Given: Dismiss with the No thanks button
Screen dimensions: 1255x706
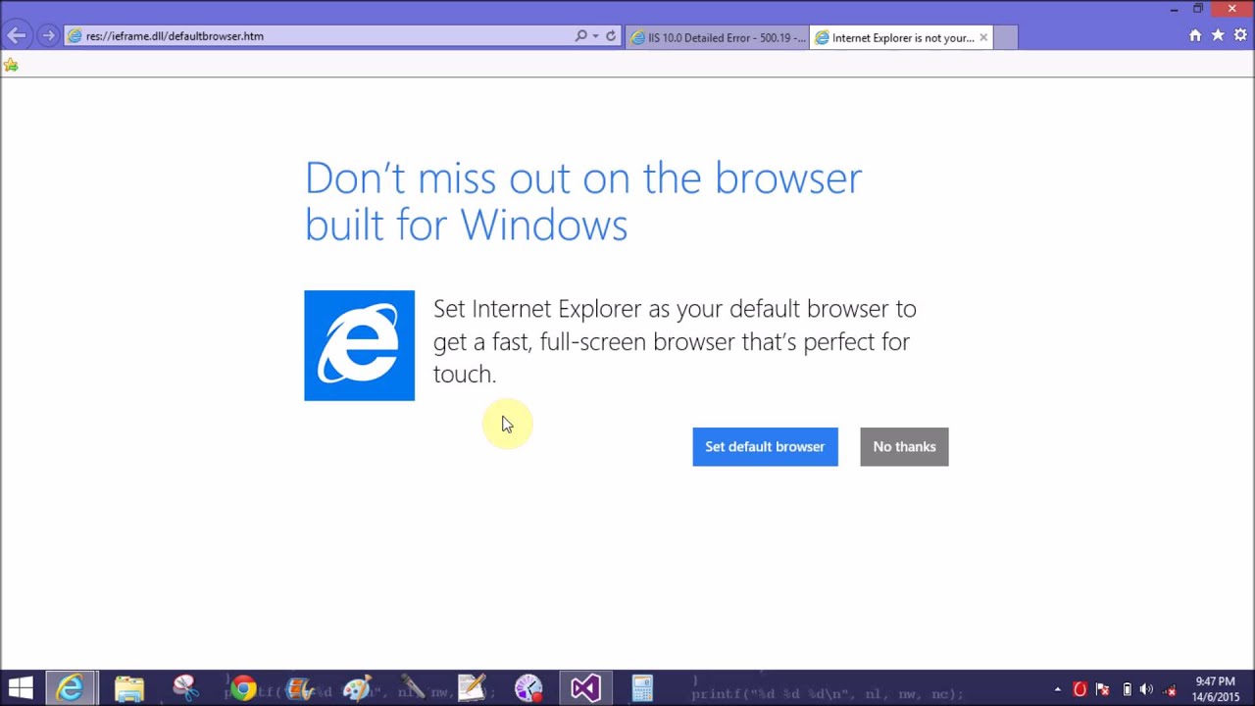Looking at the screenshot, I should [x=904, y=447].
